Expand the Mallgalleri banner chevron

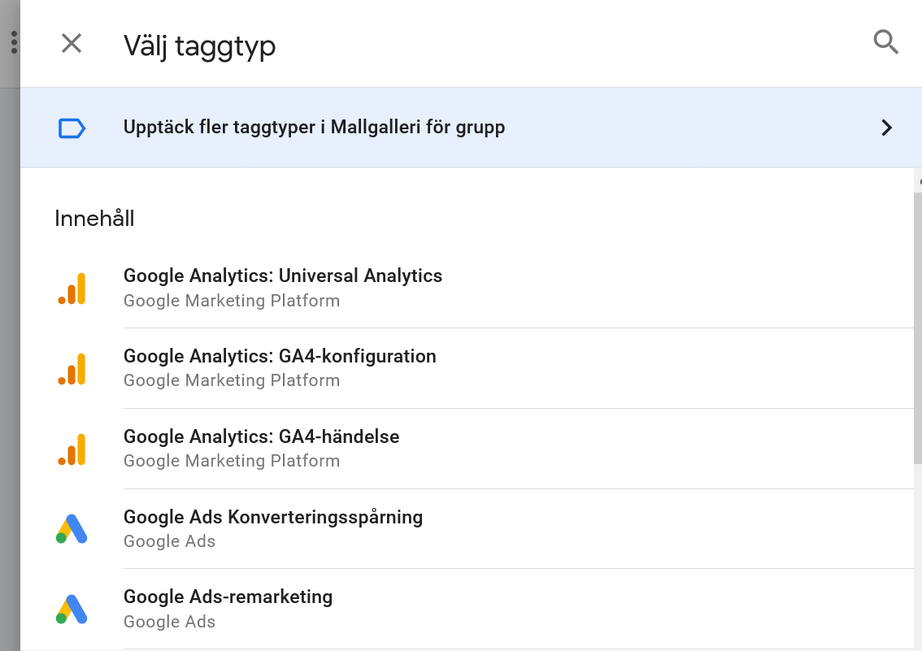coord(887,128)
